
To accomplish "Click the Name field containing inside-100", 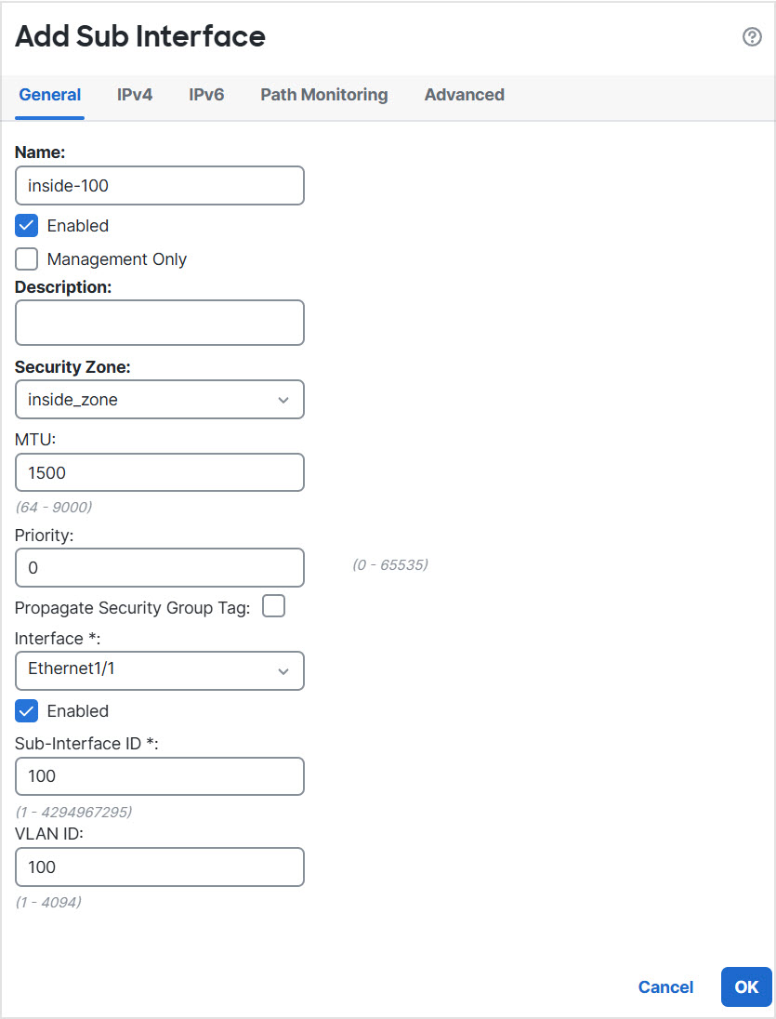I will coord(159,185).
